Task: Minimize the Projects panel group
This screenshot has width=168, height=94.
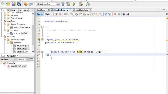Action: point(33,10)
